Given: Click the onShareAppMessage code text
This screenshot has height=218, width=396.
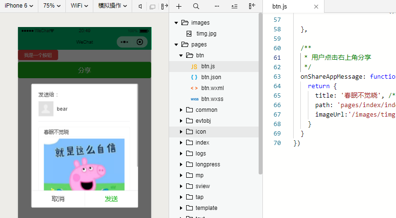Looking at the screenshot, I should click(332, 77).
